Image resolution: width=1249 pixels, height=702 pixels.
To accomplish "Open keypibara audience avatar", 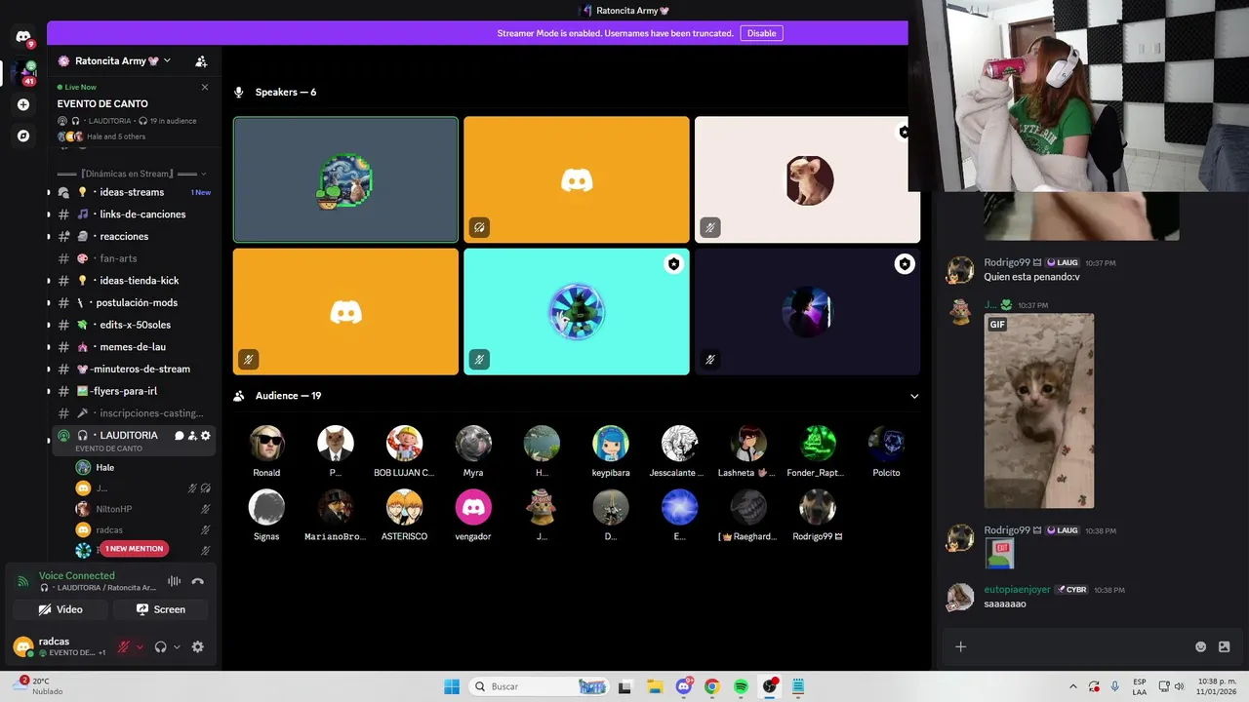I will 611,444.
